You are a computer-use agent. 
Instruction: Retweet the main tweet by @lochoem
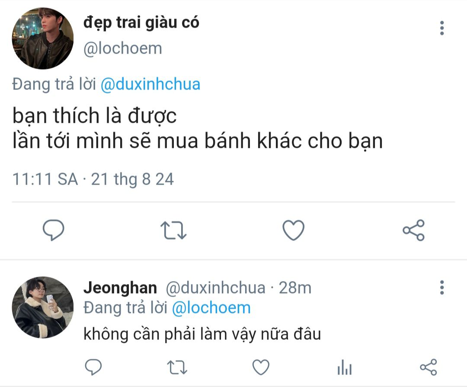(173, 230)
